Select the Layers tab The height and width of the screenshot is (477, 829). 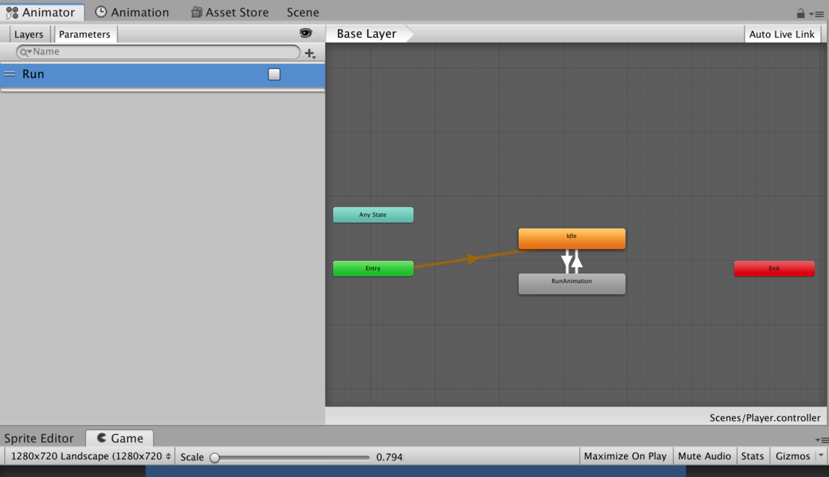[29, 34]
